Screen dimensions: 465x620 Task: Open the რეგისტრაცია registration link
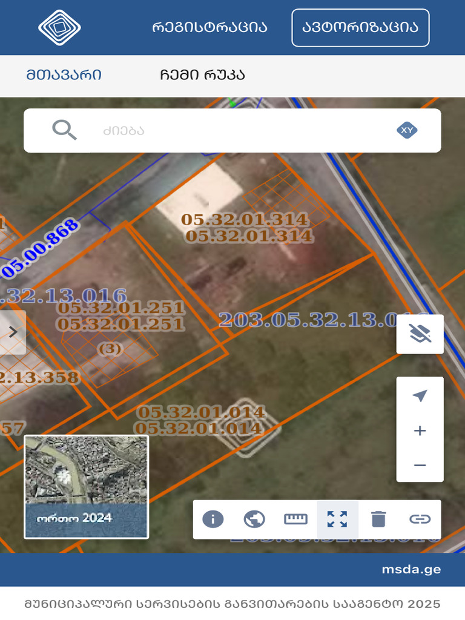coord(209,27)
